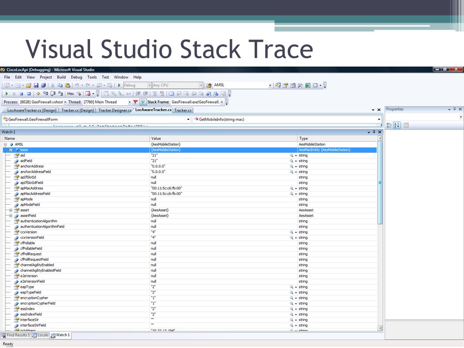The width and height of the screenshot is (464, 348).
Task: Toggle Categorized view in Properties panel
Action: (x=389, y=125)
